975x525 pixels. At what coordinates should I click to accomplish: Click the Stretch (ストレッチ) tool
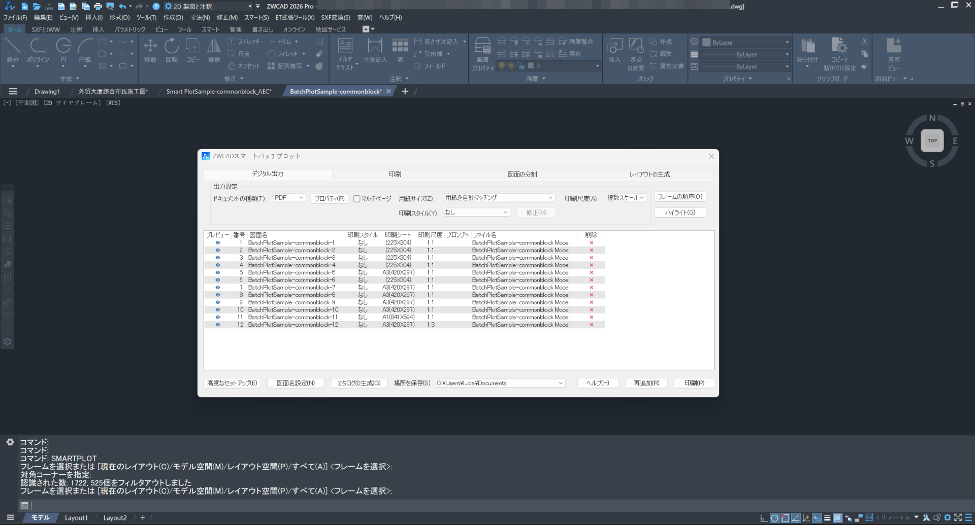244,42
